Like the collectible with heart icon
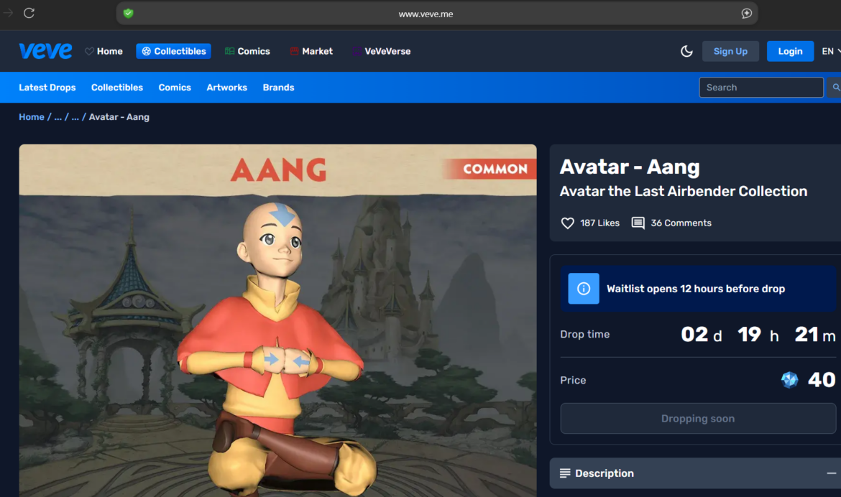This screenshot has height=497, width=841. pyautogui.click(x=567, y=223)
